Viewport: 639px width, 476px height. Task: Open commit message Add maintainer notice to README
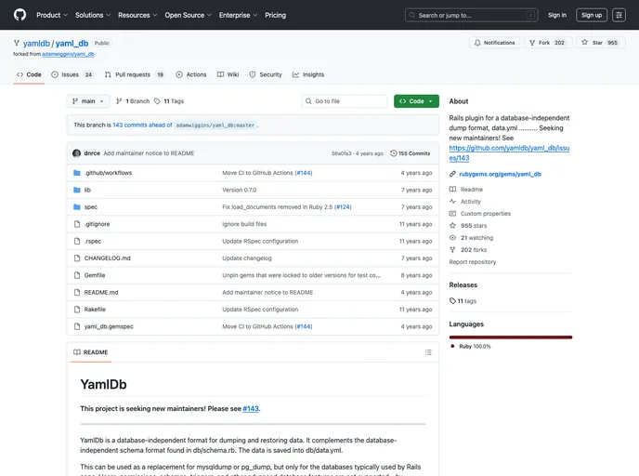pyautogui.click(x=149, y=153)
